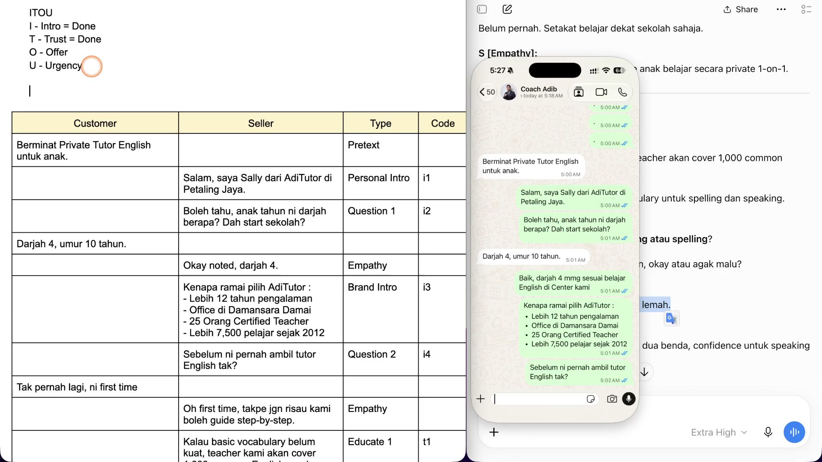Tap the WhatsApp voice message microphone
The height and width of the screenshot is (462, 822).
tap(629, 399)
